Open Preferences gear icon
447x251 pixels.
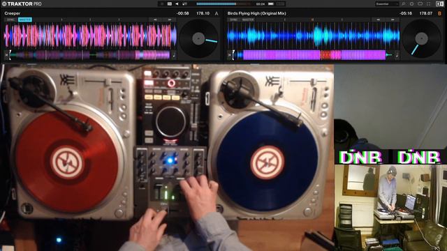[x=411, y=4]
